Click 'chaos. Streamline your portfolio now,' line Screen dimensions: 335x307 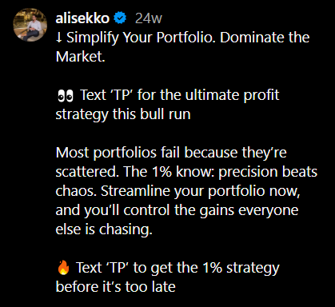coord(177,191)
